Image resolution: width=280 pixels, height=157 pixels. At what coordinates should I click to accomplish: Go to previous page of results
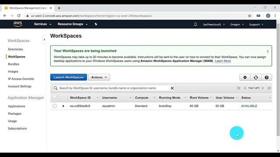245,88
